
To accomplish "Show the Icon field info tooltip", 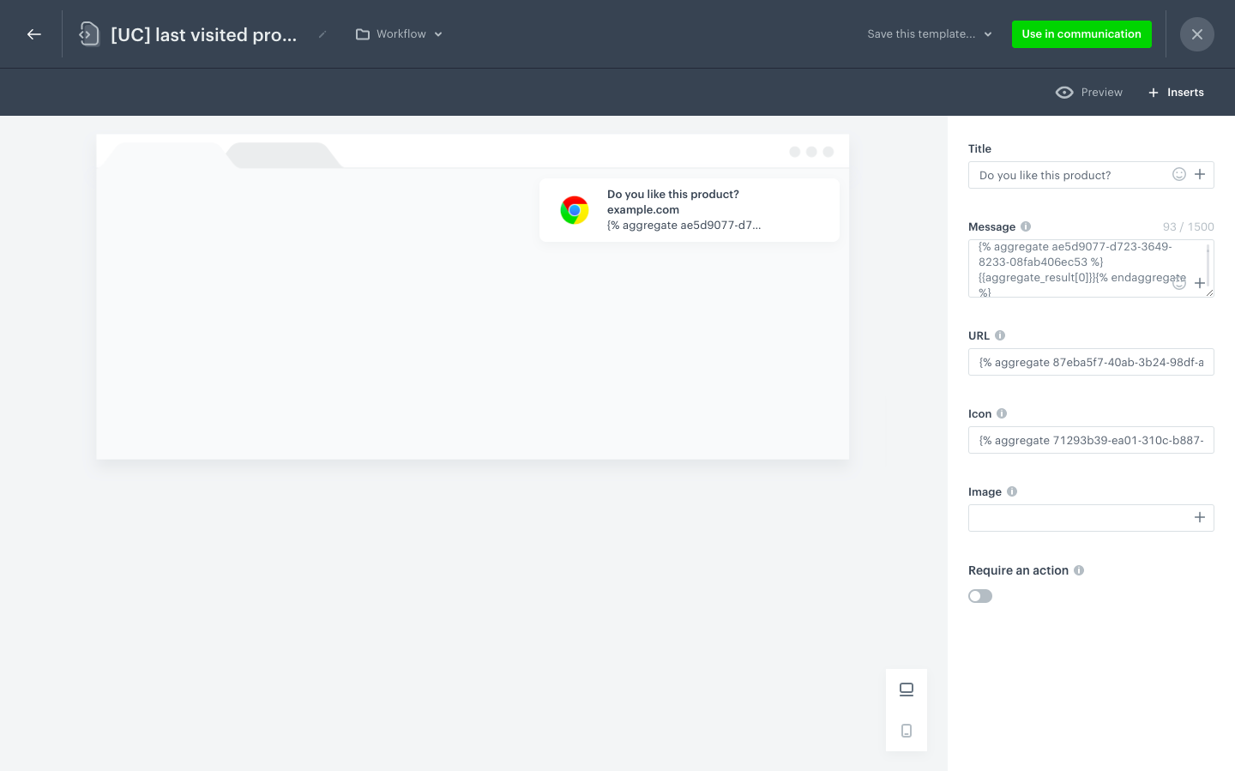I will [x=1001, y=413].
